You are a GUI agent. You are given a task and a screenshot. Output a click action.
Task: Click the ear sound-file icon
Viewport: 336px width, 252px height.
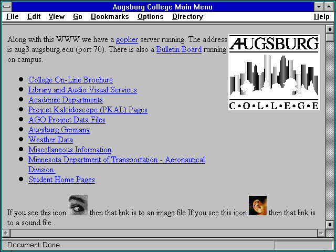tap(258, 205)
